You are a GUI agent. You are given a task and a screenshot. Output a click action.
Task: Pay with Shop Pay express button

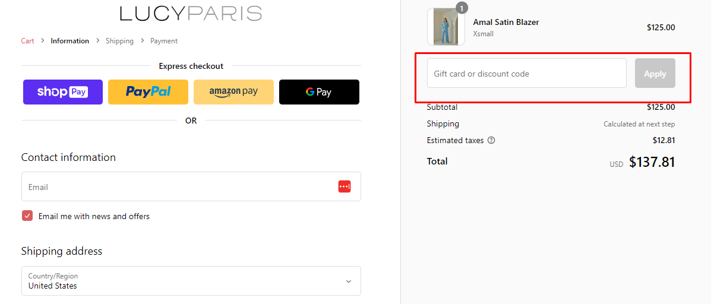tap(63, 92)
